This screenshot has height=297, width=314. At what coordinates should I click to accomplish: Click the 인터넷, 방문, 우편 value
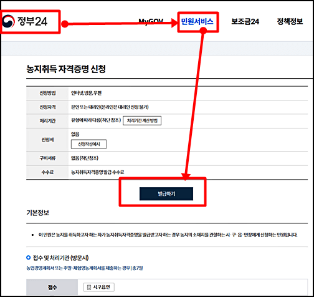(86, 93)
